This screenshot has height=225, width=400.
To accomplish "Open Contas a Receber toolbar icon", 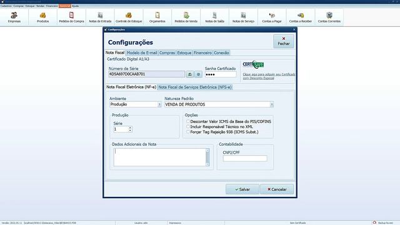I will pos(301,17).
